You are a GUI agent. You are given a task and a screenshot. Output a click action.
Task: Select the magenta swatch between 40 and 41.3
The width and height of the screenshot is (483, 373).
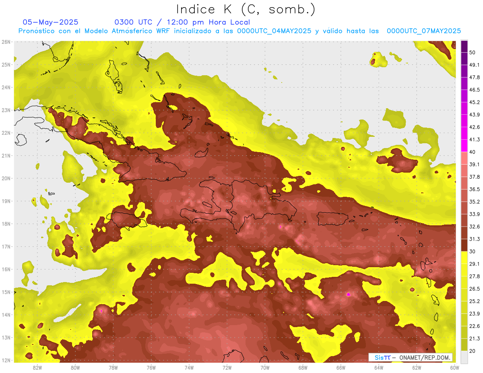coord(464,146)
